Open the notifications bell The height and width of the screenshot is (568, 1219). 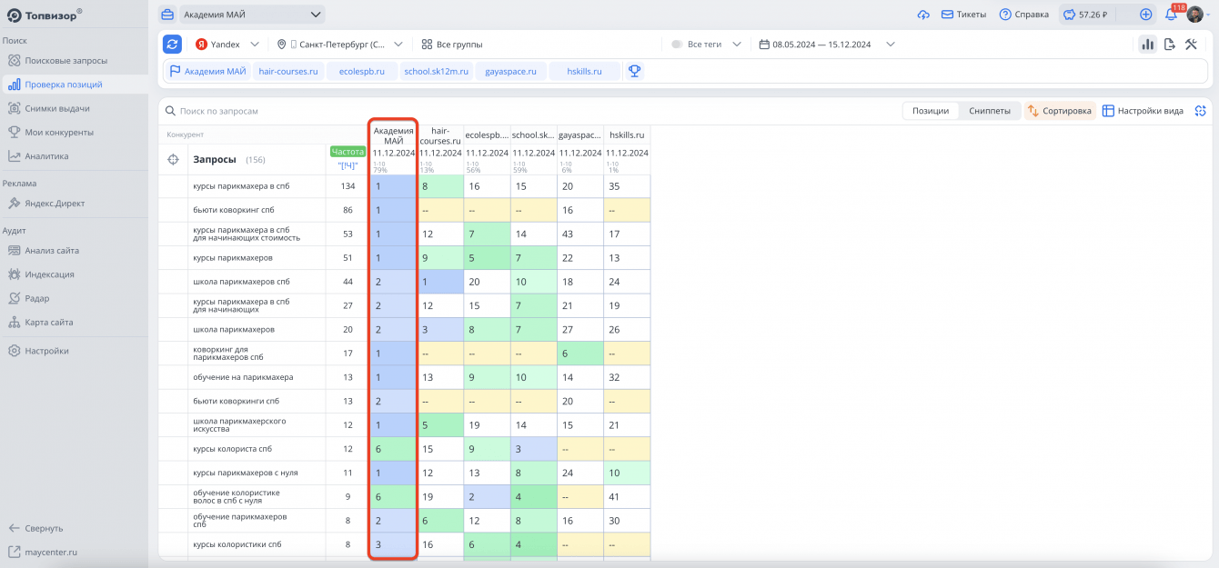point(1171,15)
